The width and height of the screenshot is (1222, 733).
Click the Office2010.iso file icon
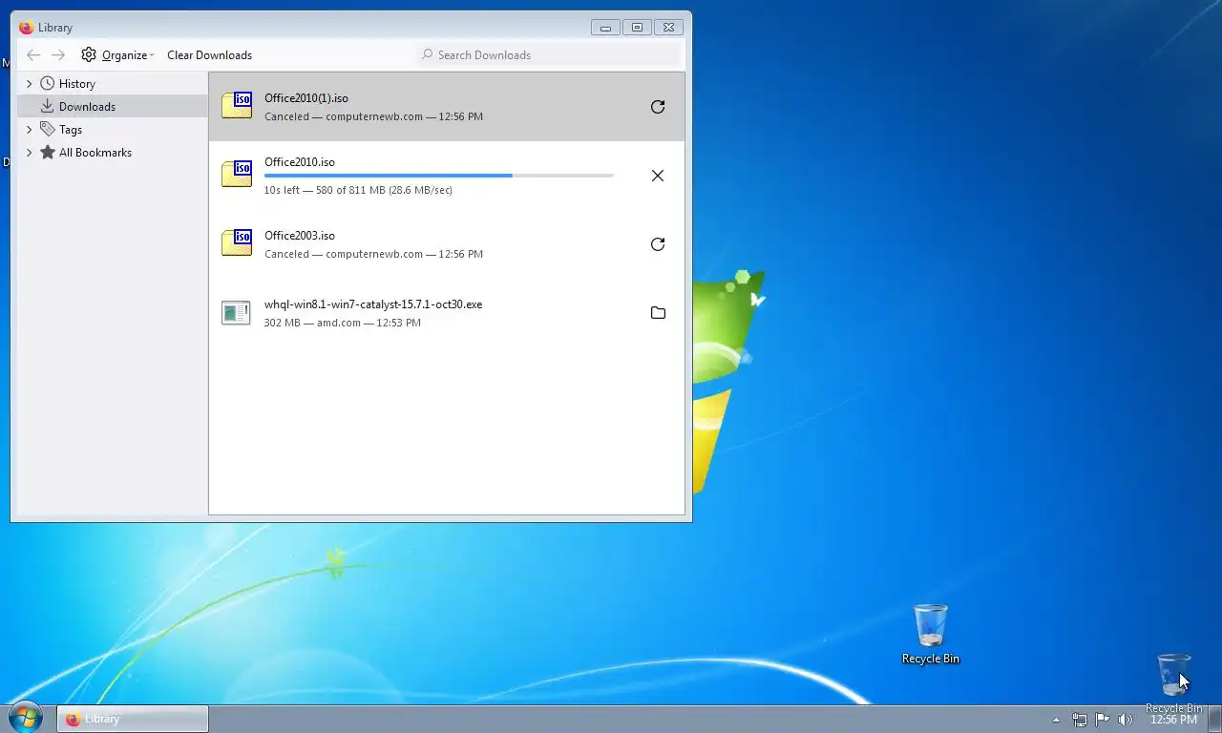[x=237, y=175]
